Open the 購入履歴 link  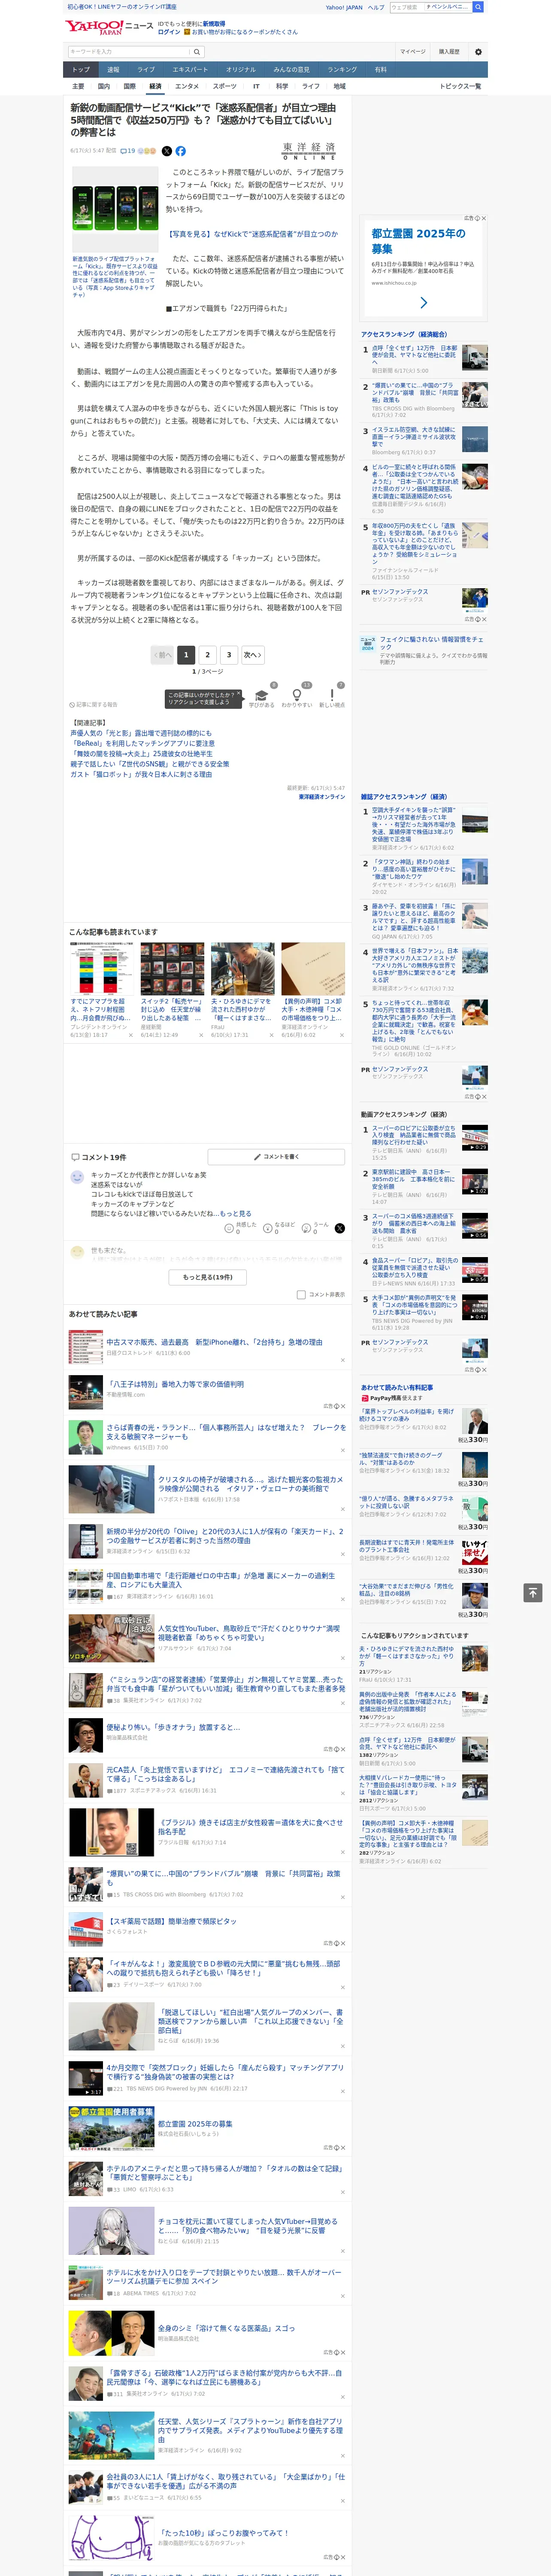point(449,51)
